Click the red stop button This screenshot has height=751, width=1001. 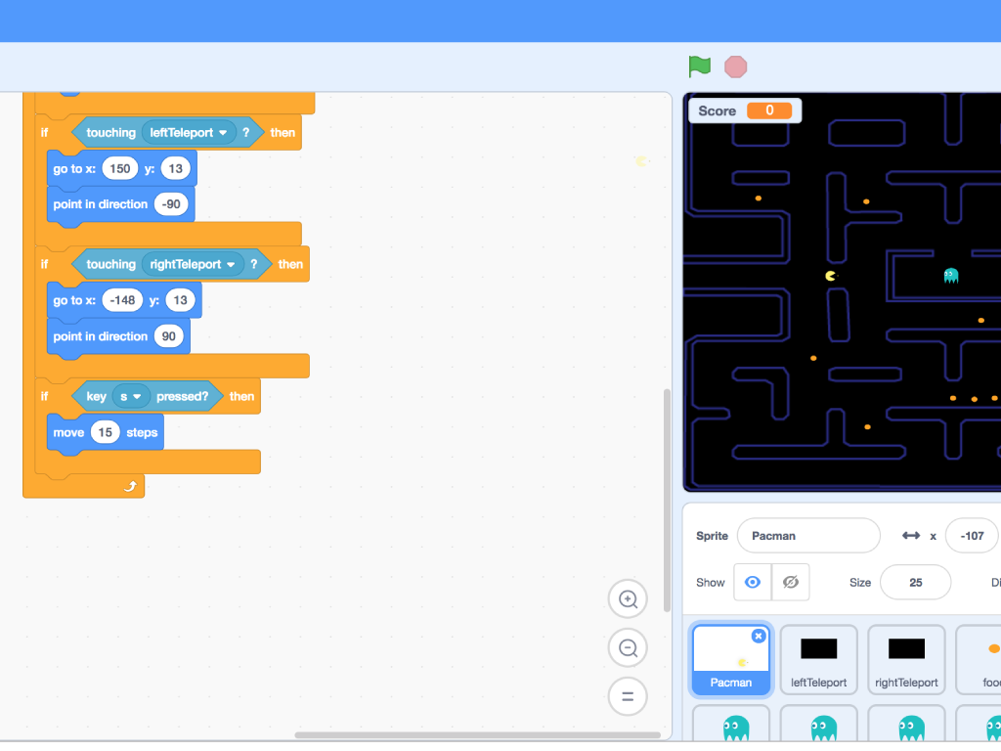(735, 67)
